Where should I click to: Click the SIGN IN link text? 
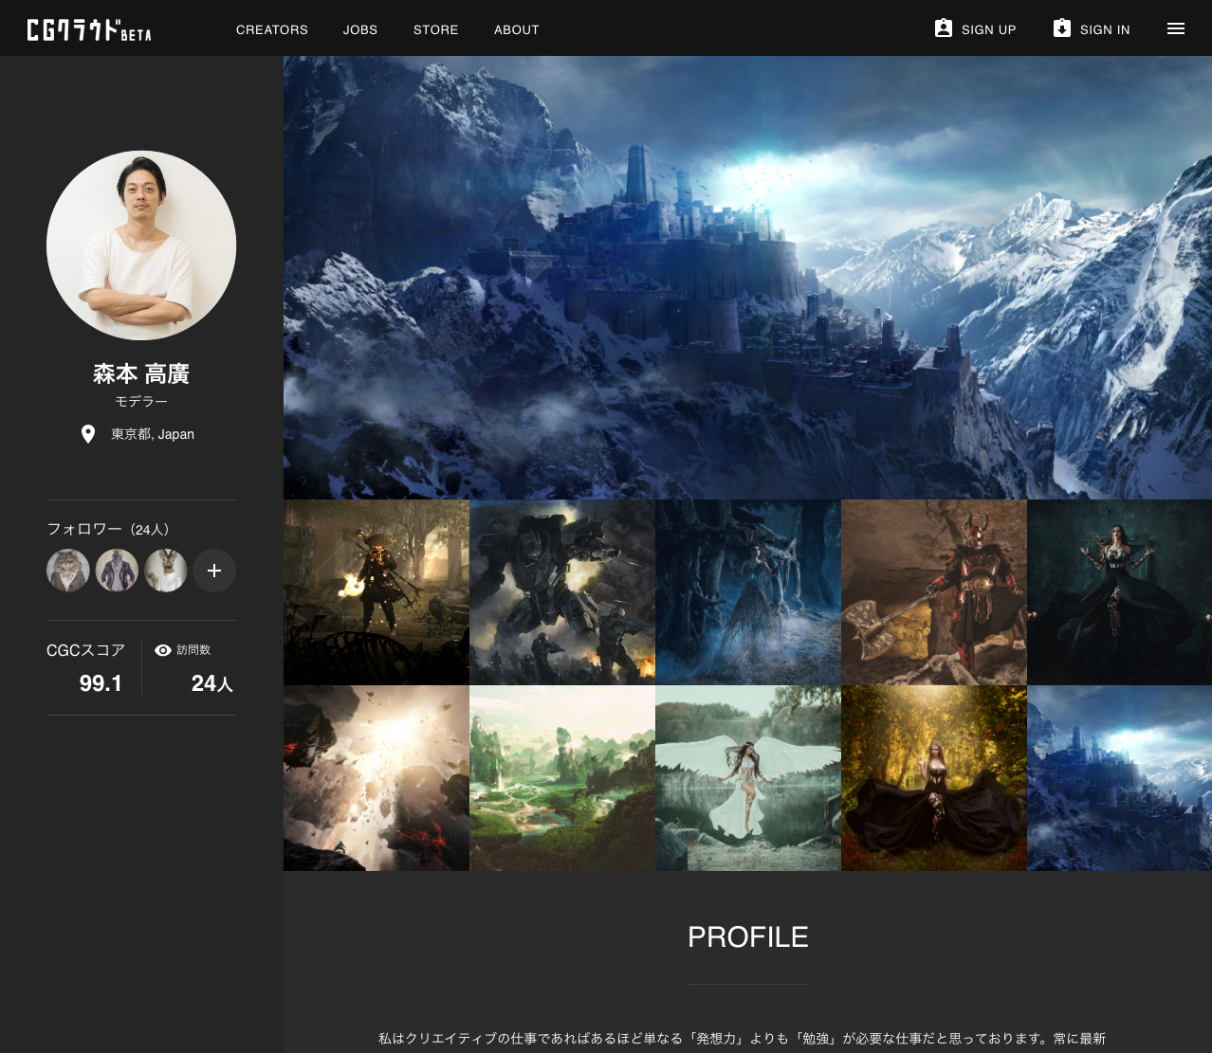coord(1105,29)
